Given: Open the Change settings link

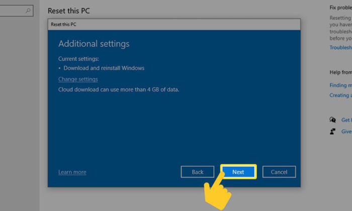Looking at the screenshot, I should 78,79.
